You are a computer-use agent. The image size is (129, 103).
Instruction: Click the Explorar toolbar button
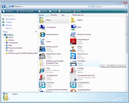[x=43, y=11]
